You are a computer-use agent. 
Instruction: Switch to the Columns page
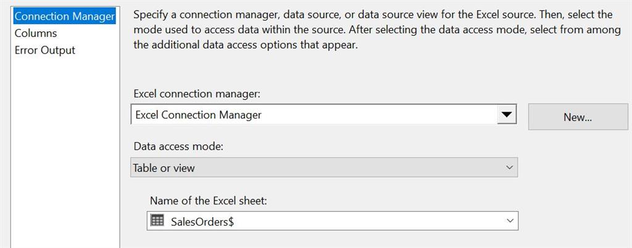coord(36,33)
